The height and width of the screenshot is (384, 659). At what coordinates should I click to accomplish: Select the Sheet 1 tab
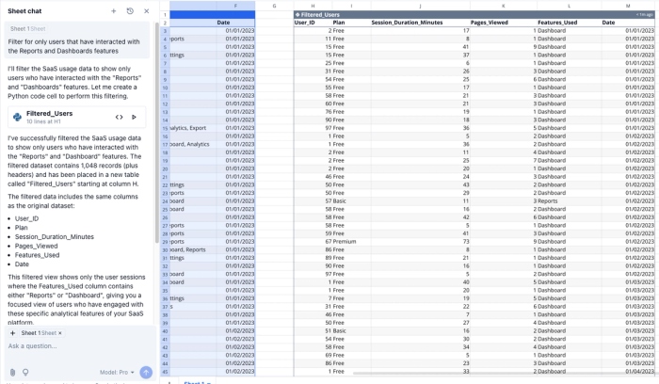click(x=197, y=382)
